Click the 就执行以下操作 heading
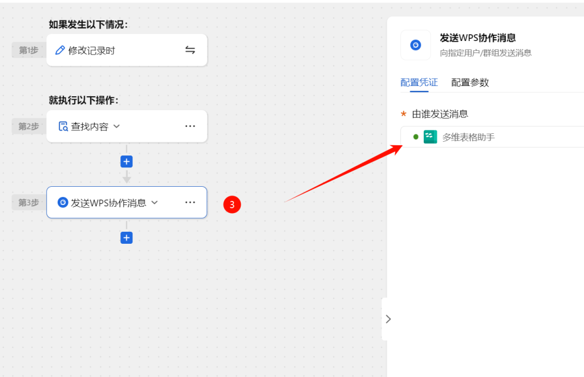The image size is (584, 377). pos(83,100)
